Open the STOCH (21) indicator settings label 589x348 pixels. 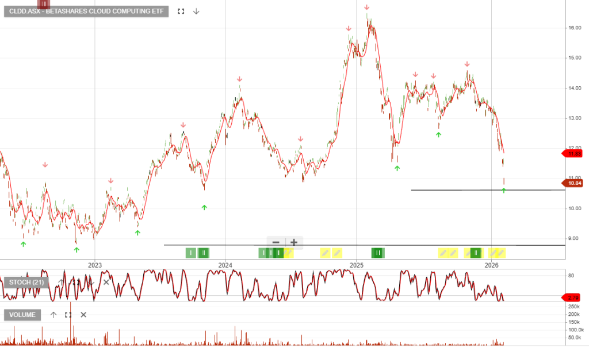26,282
